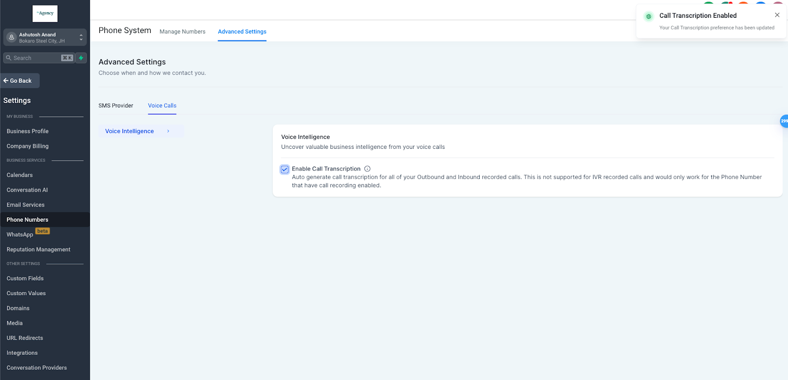788x380 pixels.
Task: Open Media settings
Action: [15, 323]
